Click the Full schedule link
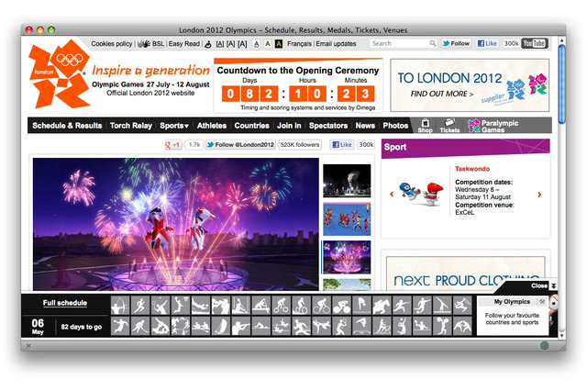Screen dimensions: 587x391 point(65,303)
